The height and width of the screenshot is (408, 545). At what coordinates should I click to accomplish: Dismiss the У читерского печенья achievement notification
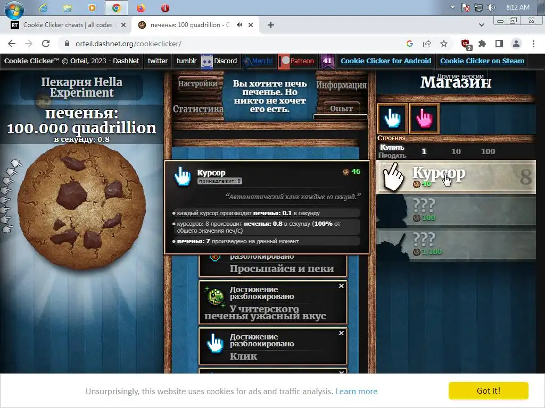[x=341, y=286]
